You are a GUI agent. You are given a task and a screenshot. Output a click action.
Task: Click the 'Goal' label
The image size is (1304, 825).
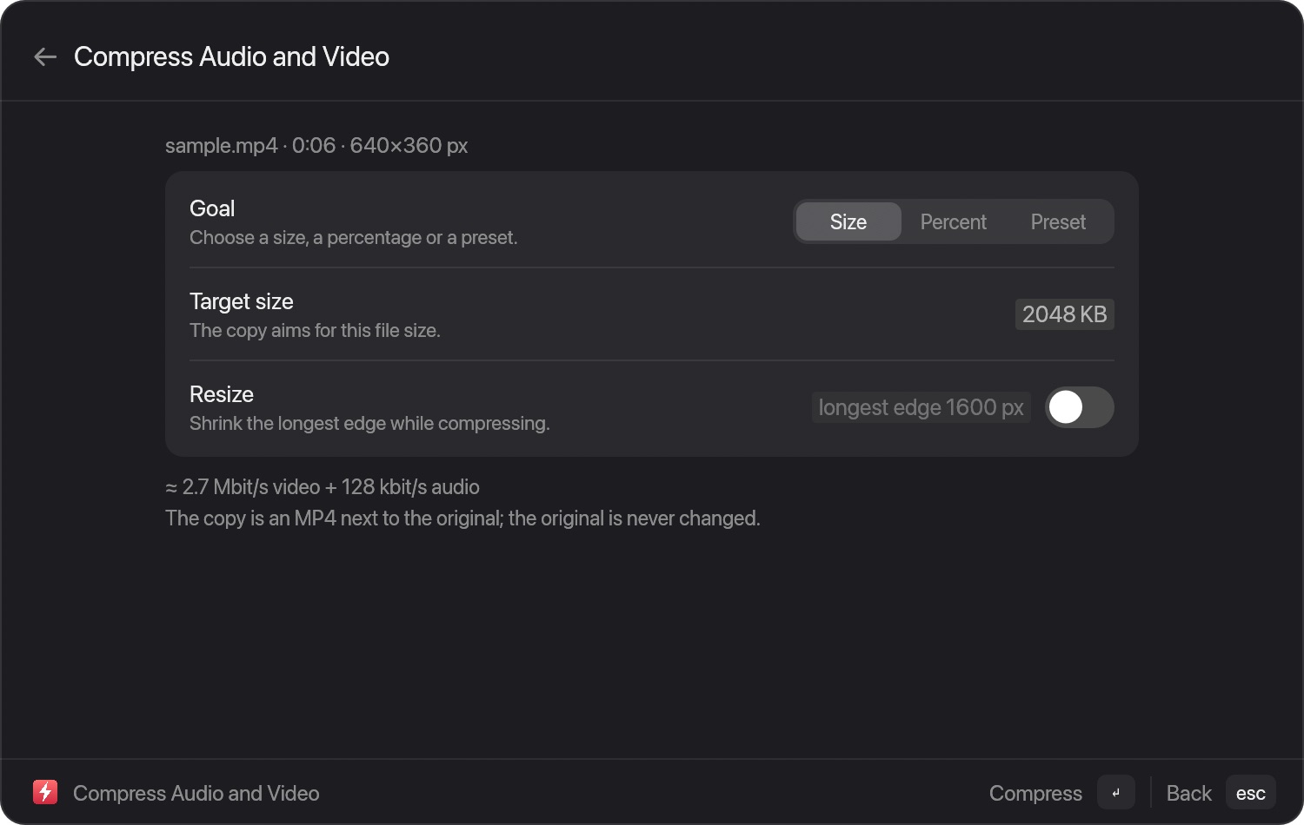point(212,208)
